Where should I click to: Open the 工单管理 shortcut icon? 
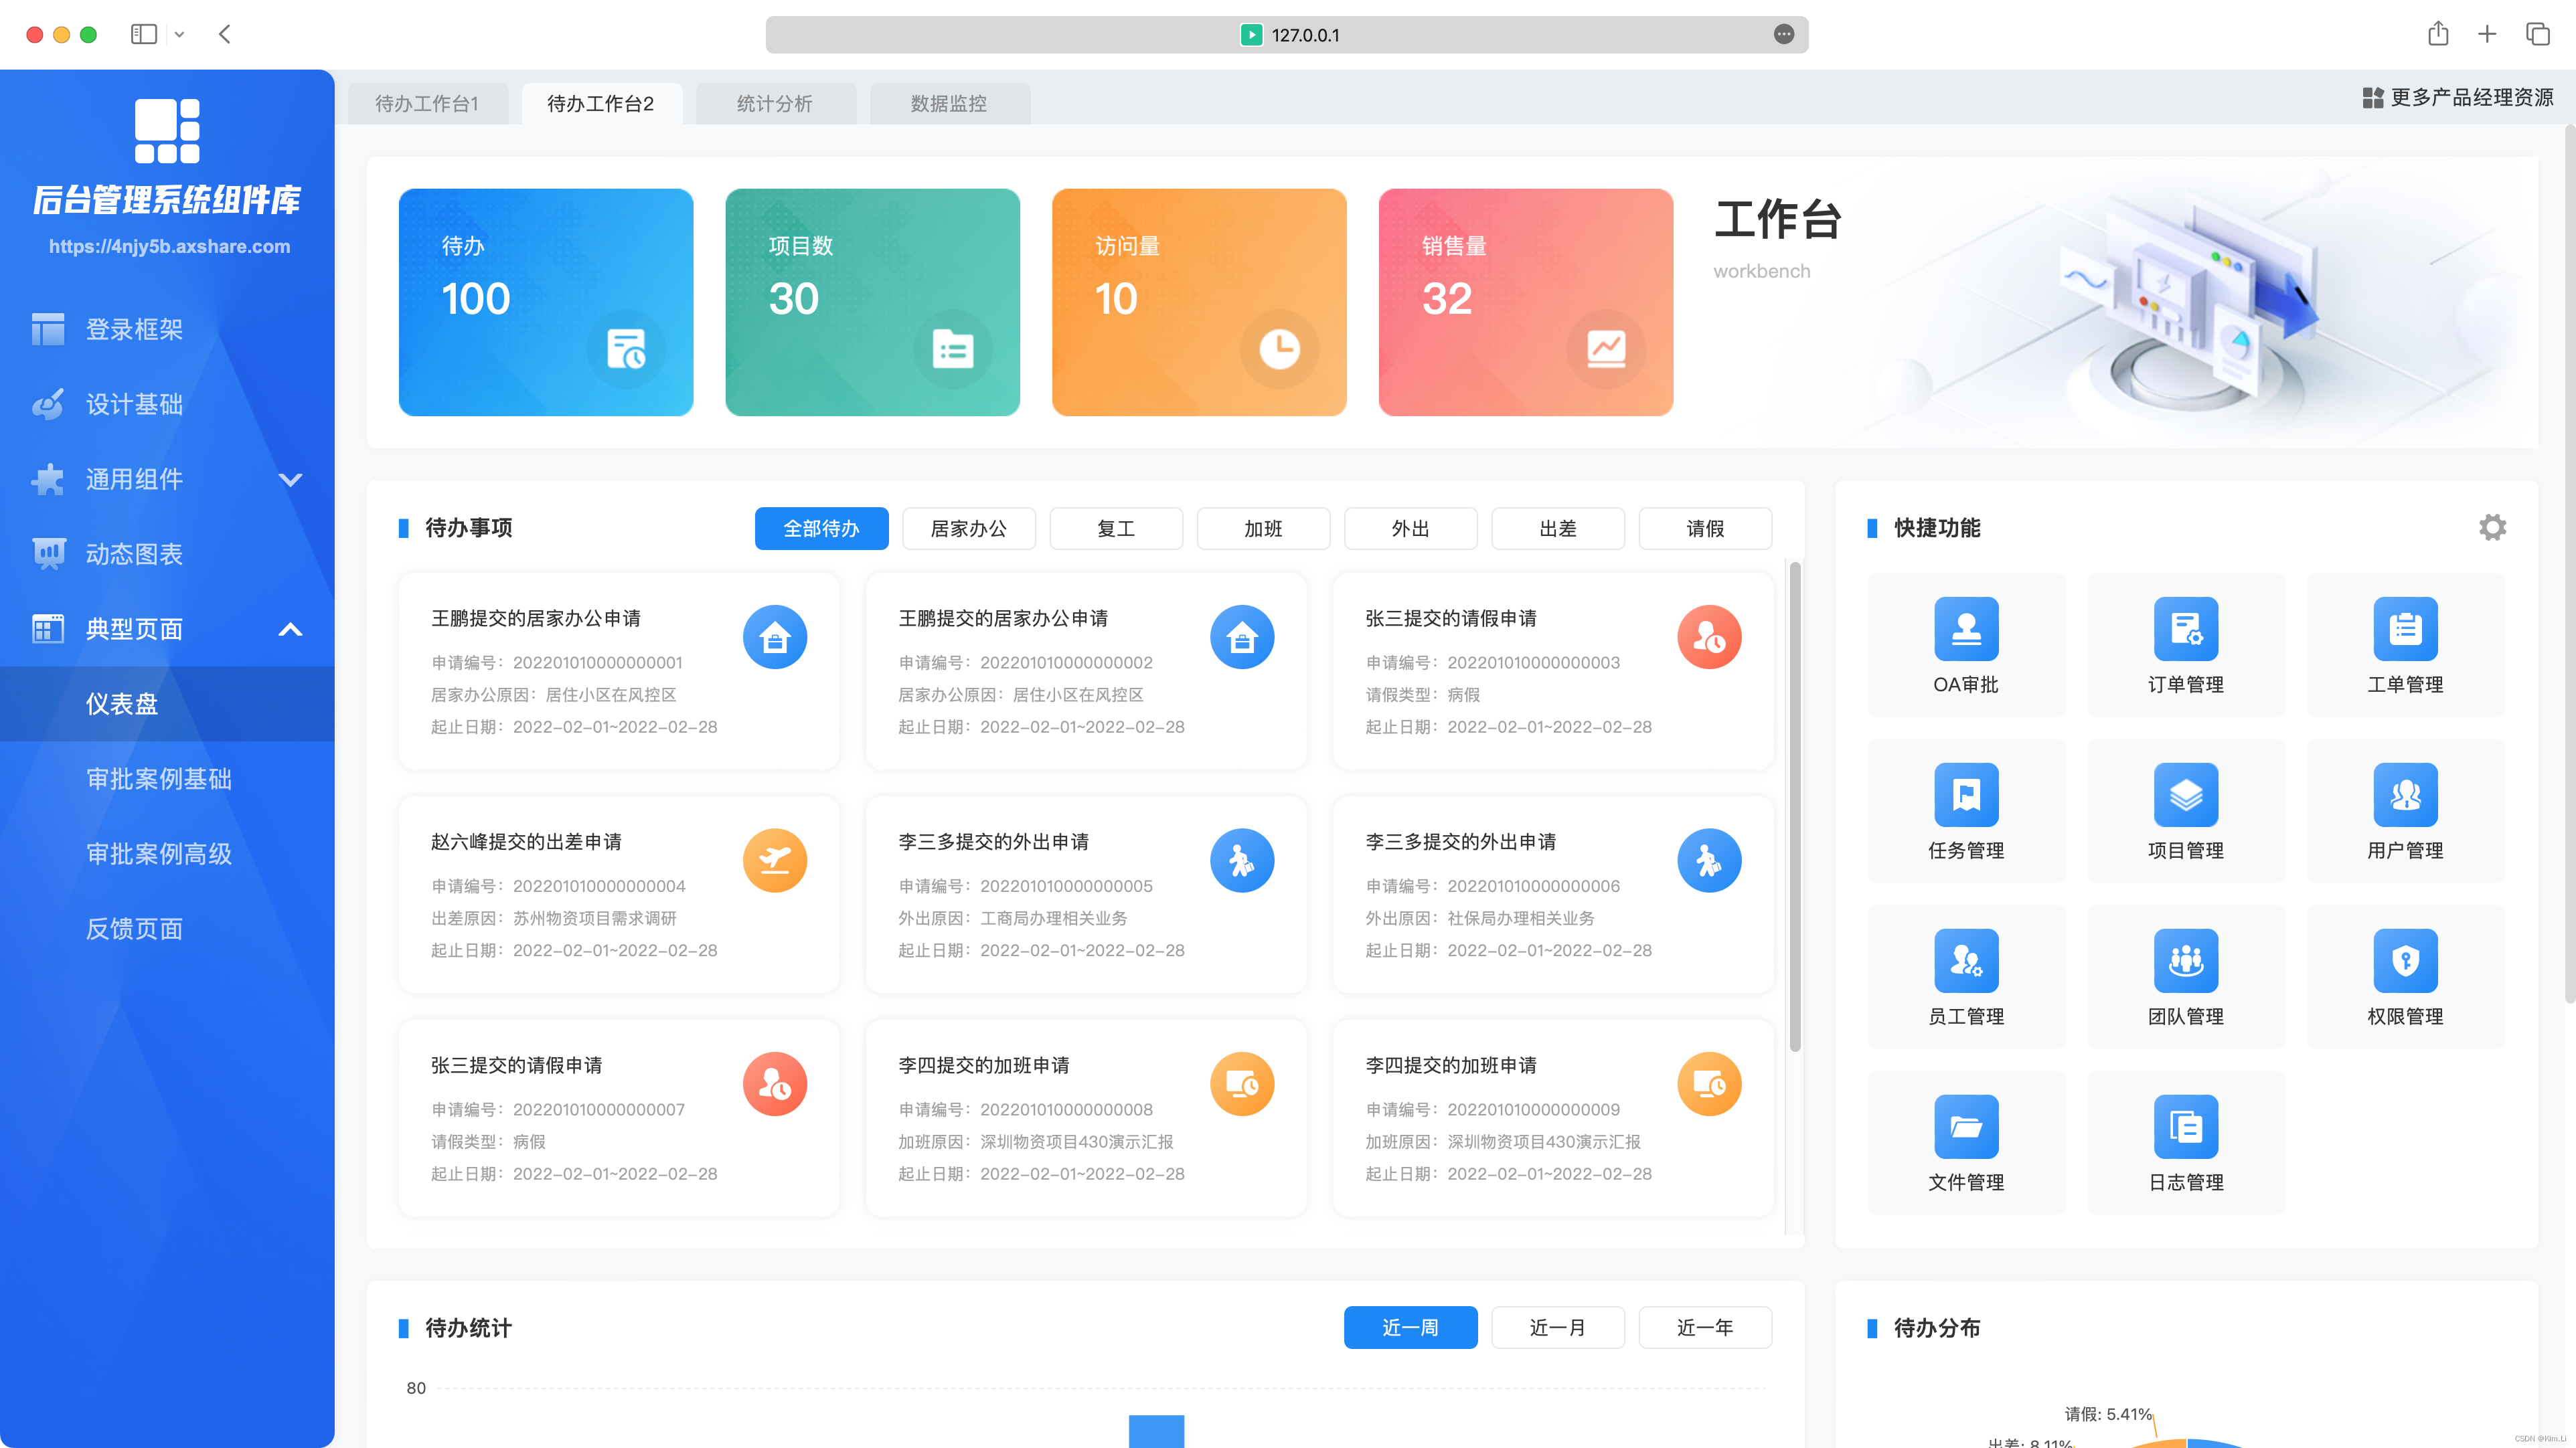click(2405, 628)
